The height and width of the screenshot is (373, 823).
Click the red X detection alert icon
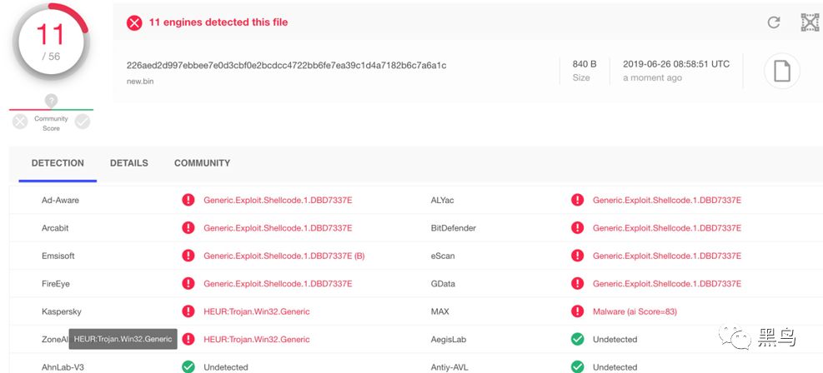134,22
